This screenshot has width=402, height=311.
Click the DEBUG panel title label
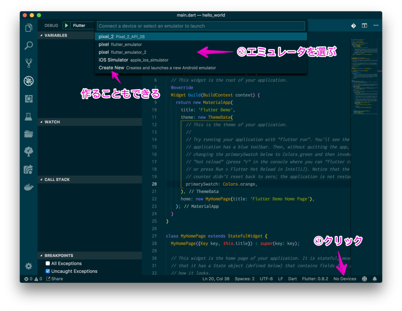(x=51, y=25)
